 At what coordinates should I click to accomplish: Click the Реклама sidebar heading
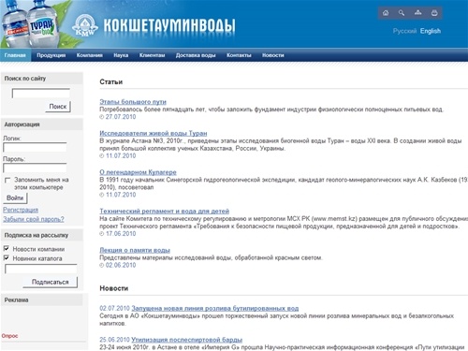pos(16,300)
